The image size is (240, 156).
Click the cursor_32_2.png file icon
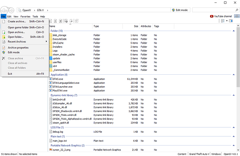click(x=51, y=150)
